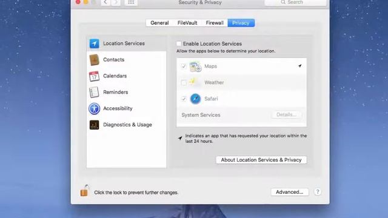Click the Safari compass icon
Image resolution: width=388 pixels, height=218 pixels.
point(195,99)
